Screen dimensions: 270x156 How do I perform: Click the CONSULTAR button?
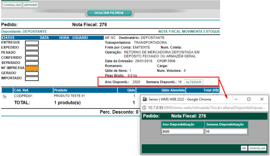12,5
